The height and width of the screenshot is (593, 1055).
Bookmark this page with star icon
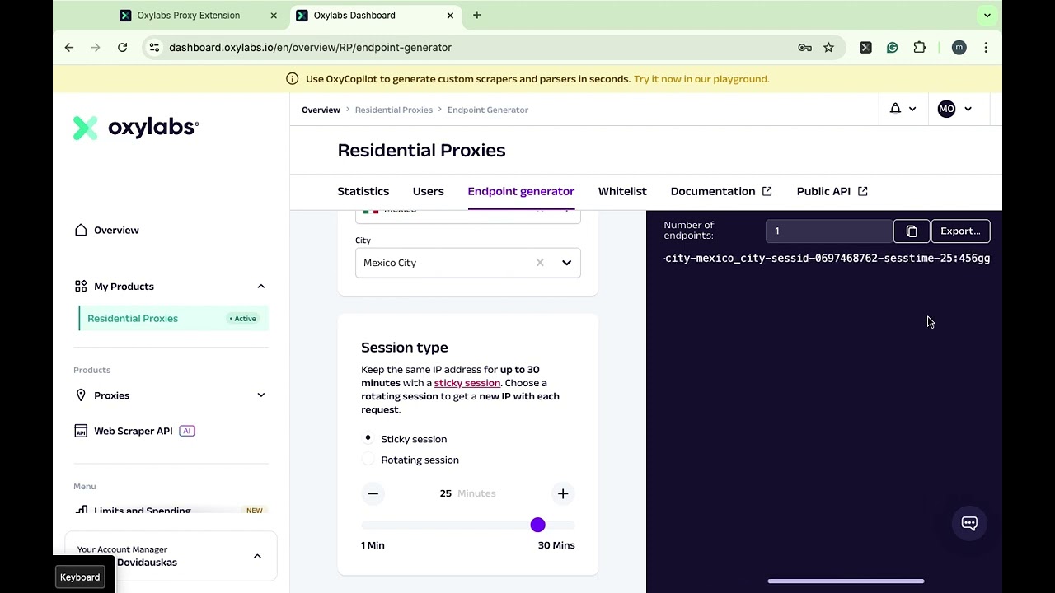[x=828, y=48]
